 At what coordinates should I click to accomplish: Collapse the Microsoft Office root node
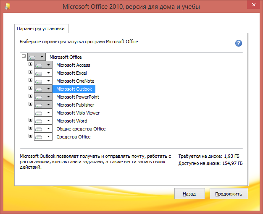24,56
